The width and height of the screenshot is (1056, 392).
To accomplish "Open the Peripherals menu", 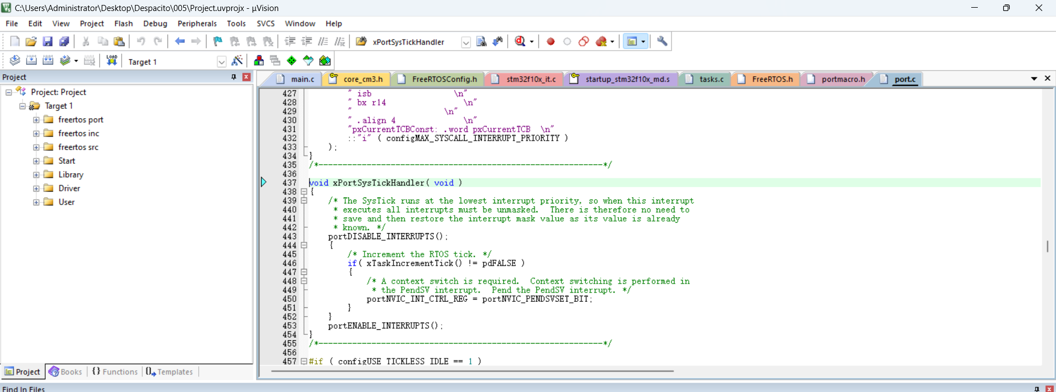I will pos(197,24).
